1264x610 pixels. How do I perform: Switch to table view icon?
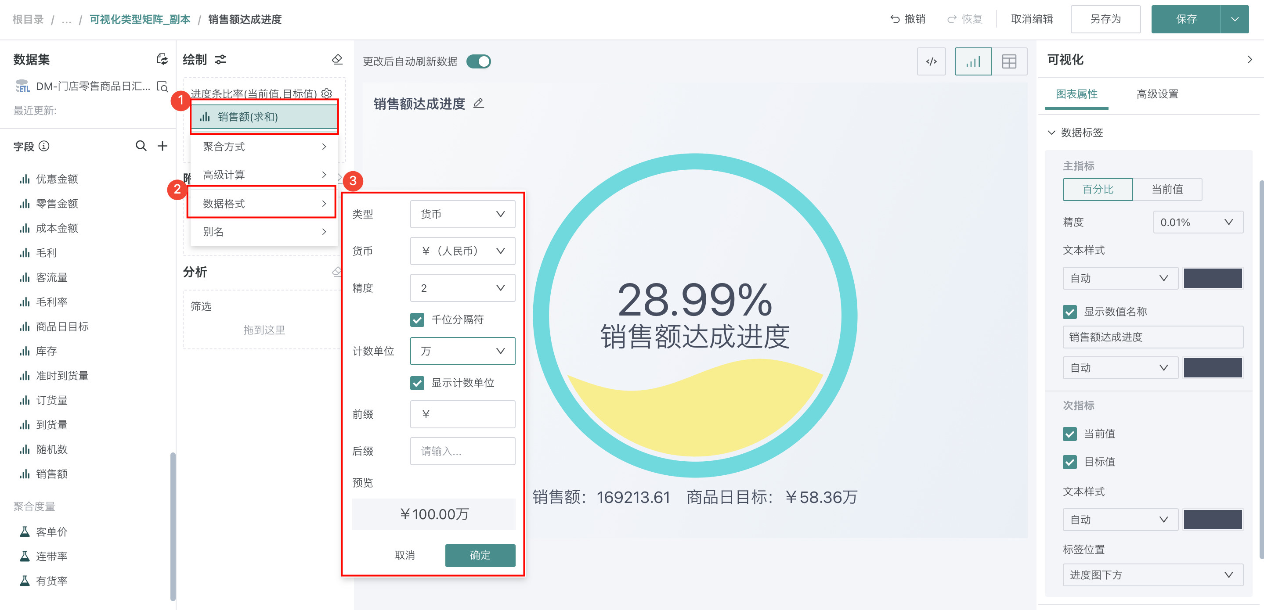click(x=1009, y=62)
